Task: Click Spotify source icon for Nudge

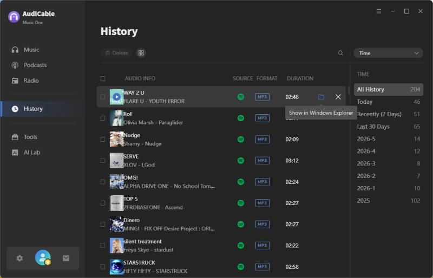Action: click(241, 140)
